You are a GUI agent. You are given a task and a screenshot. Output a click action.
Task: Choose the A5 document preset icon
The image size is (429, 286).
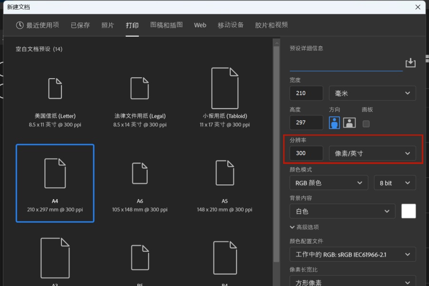(x=225, y=173)
